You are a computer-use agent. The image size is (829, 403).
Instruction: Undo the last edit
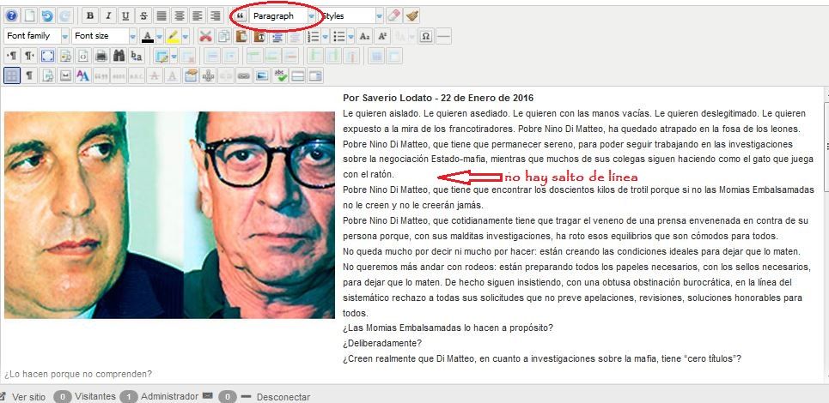click(x=47, y=15)
